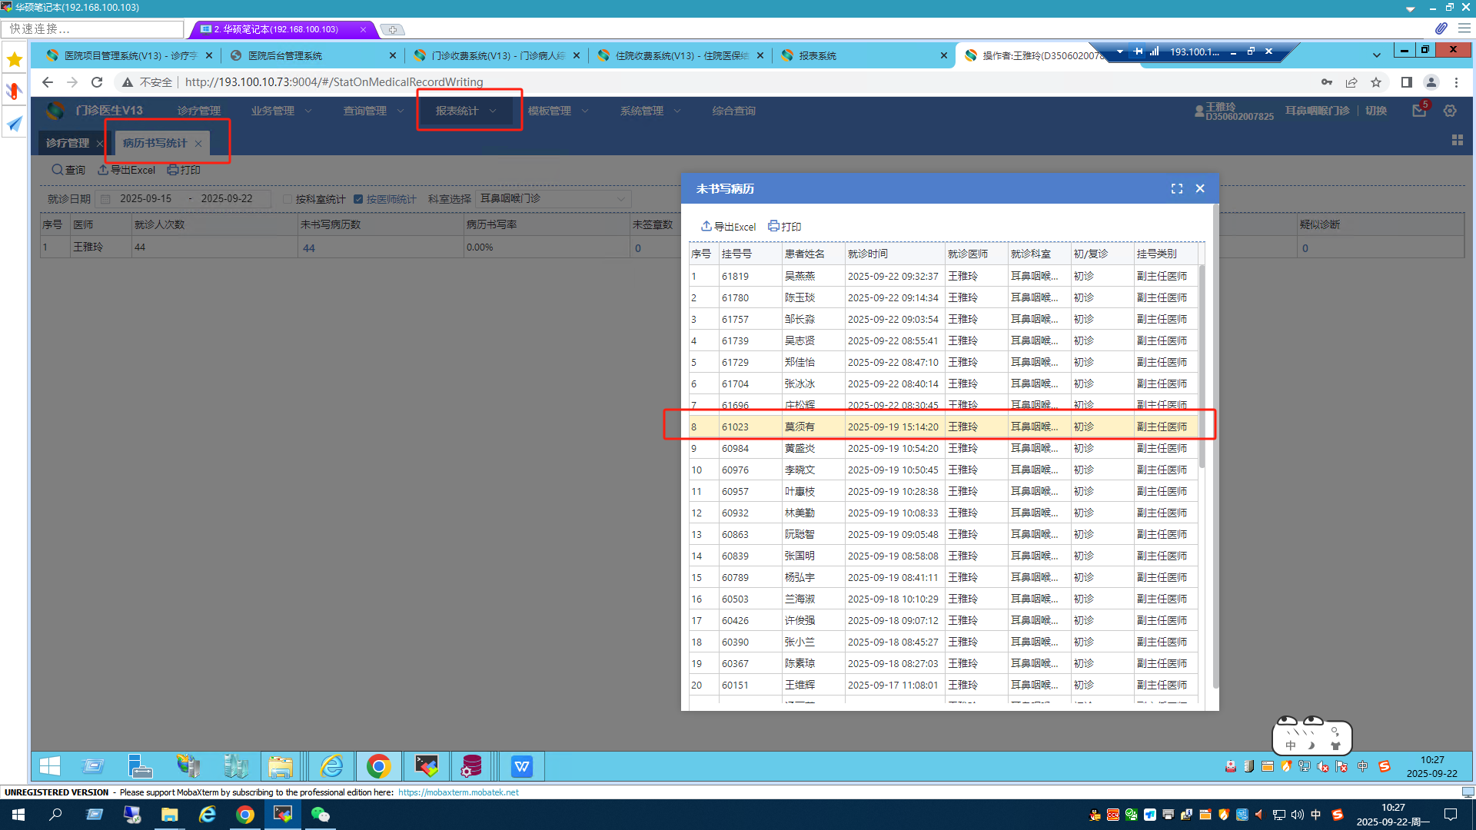Screen dimensions: 1476x830
Task: Open the 综合查询 menu item
Action: coord(733,111)
